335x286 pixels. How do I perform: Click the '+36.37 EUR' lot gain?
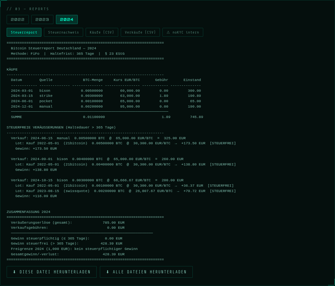192,186
